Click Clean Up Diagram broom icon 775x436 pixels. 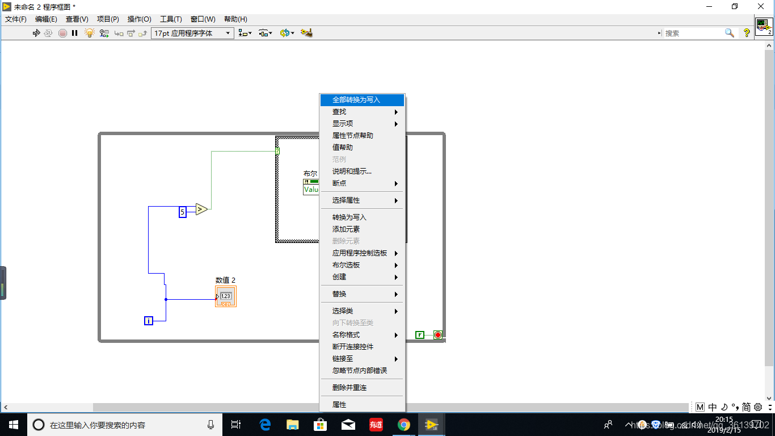pyautogui.click(x=307, y=33)
